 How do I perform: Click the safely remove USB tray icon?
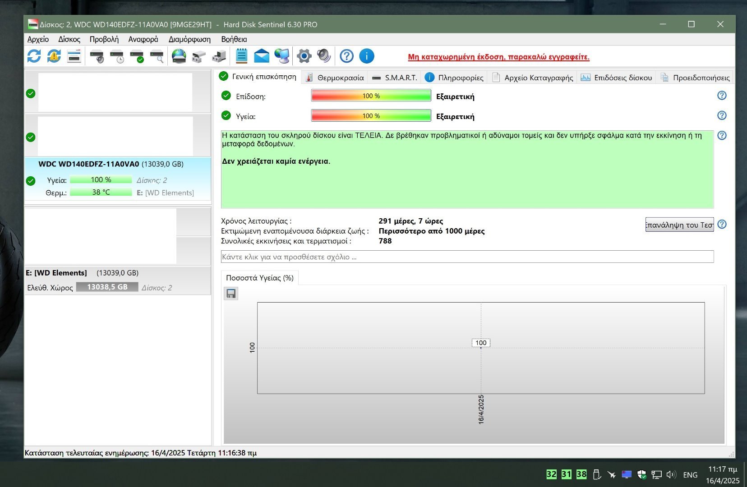597,474
